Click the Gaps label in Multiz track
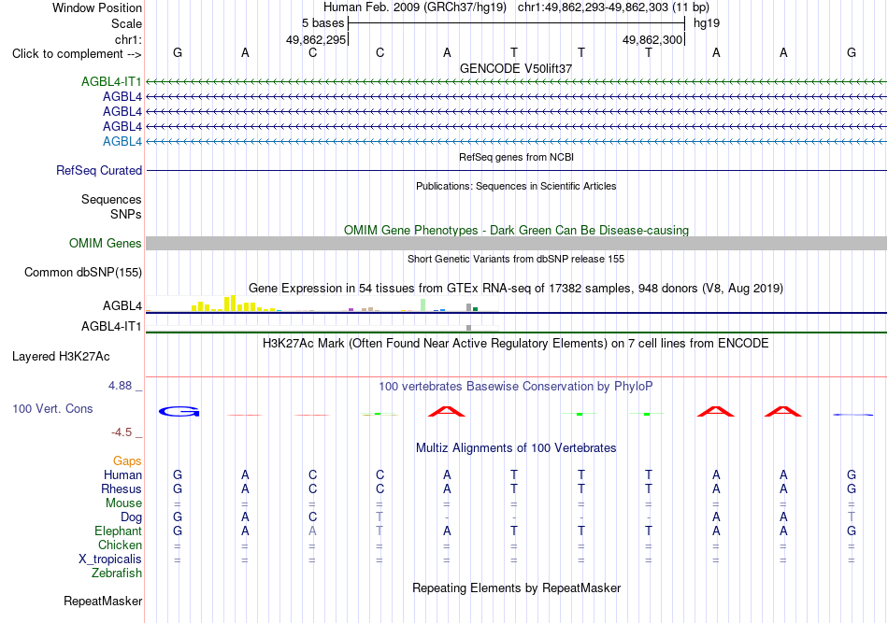 (127, 461)
